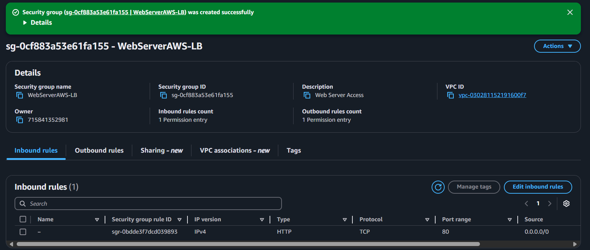Click the search magnifier icon
The width and height of the screenshot is (590, 250).
pos(23,203)
